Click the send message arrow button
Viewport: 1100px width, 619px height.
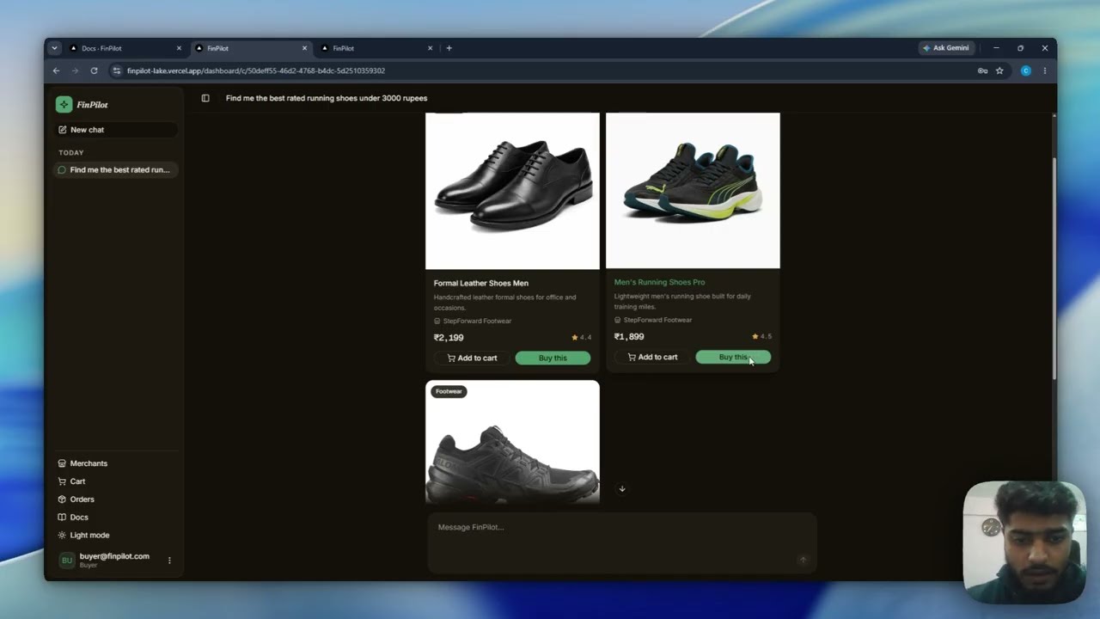click(x=803, y=560)
